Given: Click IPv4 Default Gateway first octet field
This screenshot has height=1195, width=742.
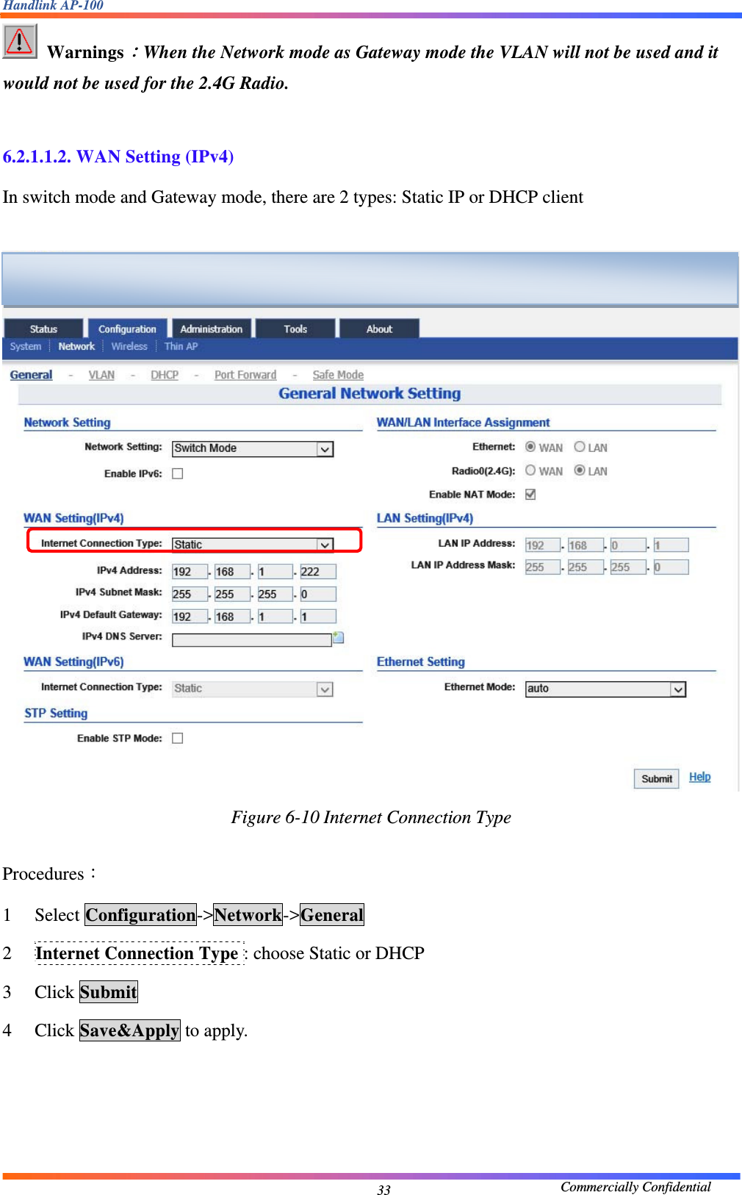Looking at the screenshot, I should click(190, 617).
